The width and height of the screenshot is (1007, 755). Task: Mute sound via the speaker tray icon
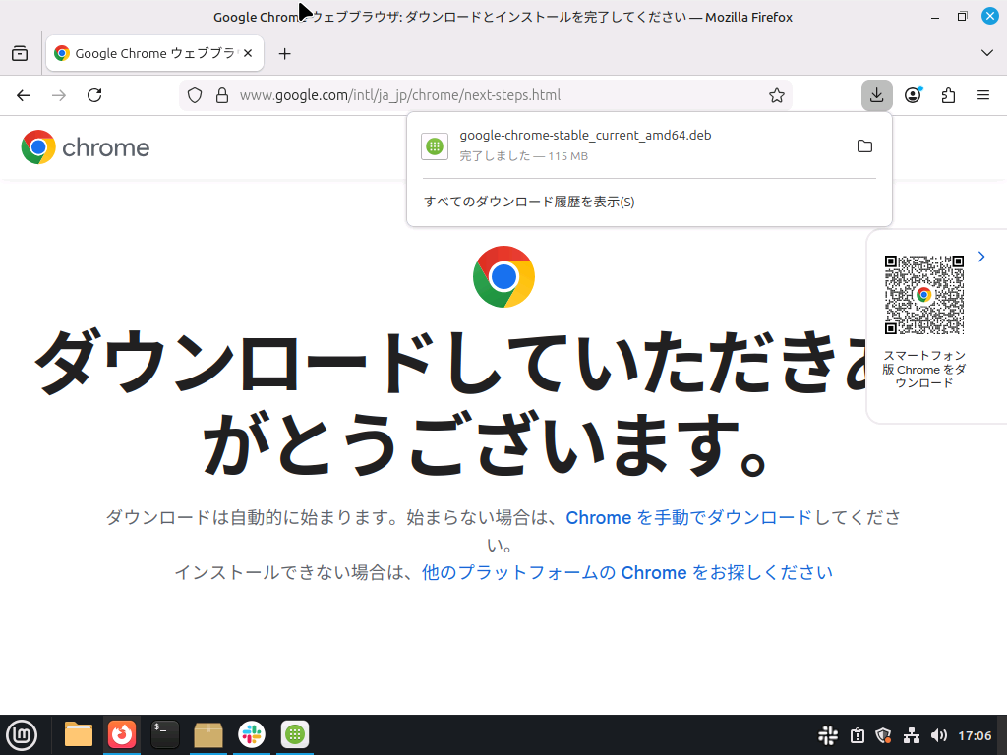tap(939, 734)
